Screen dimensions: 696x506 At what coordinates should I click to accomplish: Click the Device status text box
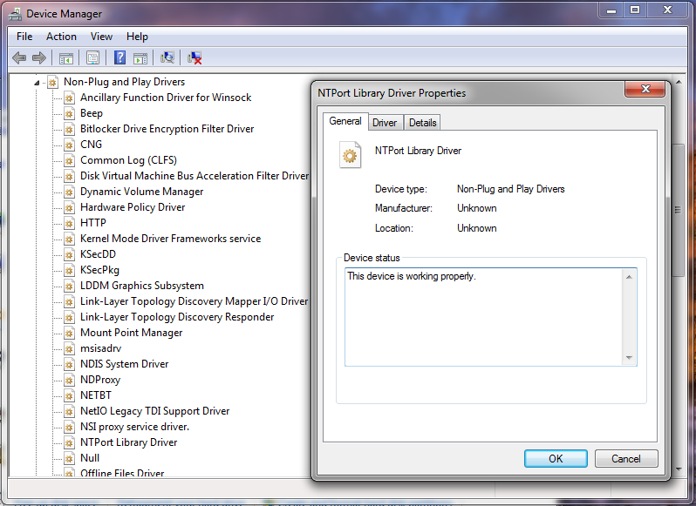[490, 317]
